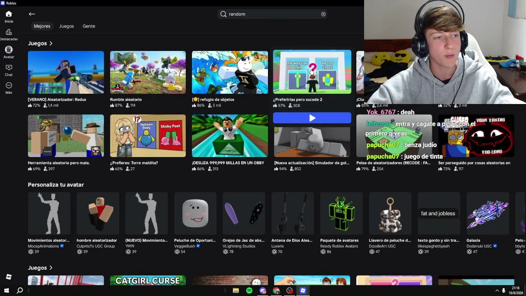Clear the search field with the X icon
526x296 pixels.
tap(323, 14)
